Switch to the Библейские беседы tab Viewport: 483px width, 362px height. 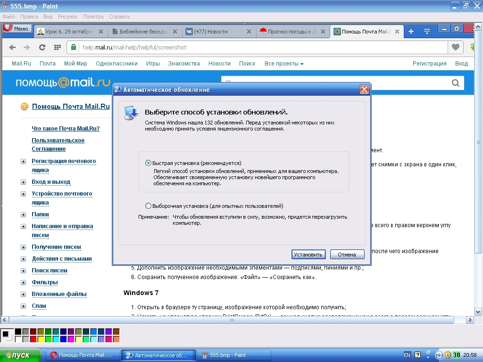point(145,32)
